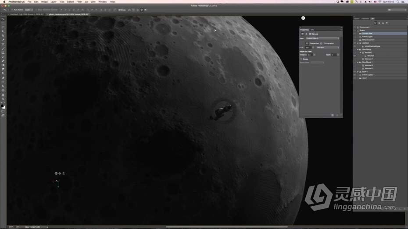Select the Lasso tool
The image size is (408, 229).
point(3,27)
